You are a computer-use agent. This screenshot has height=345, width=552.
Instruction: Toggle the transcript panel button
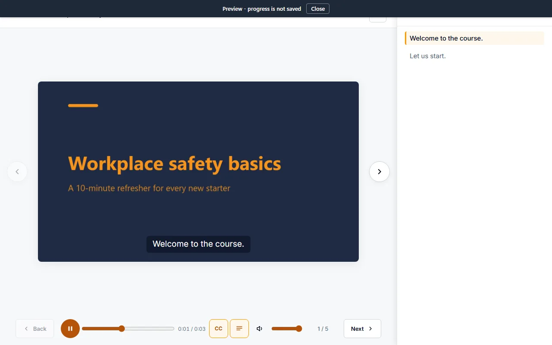239,329
